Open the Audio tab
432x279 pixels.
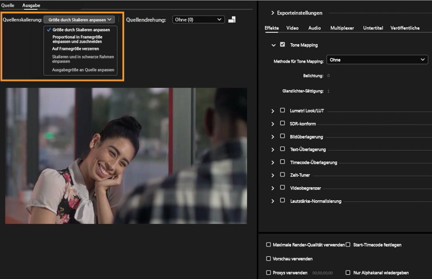tap(315, 28)
